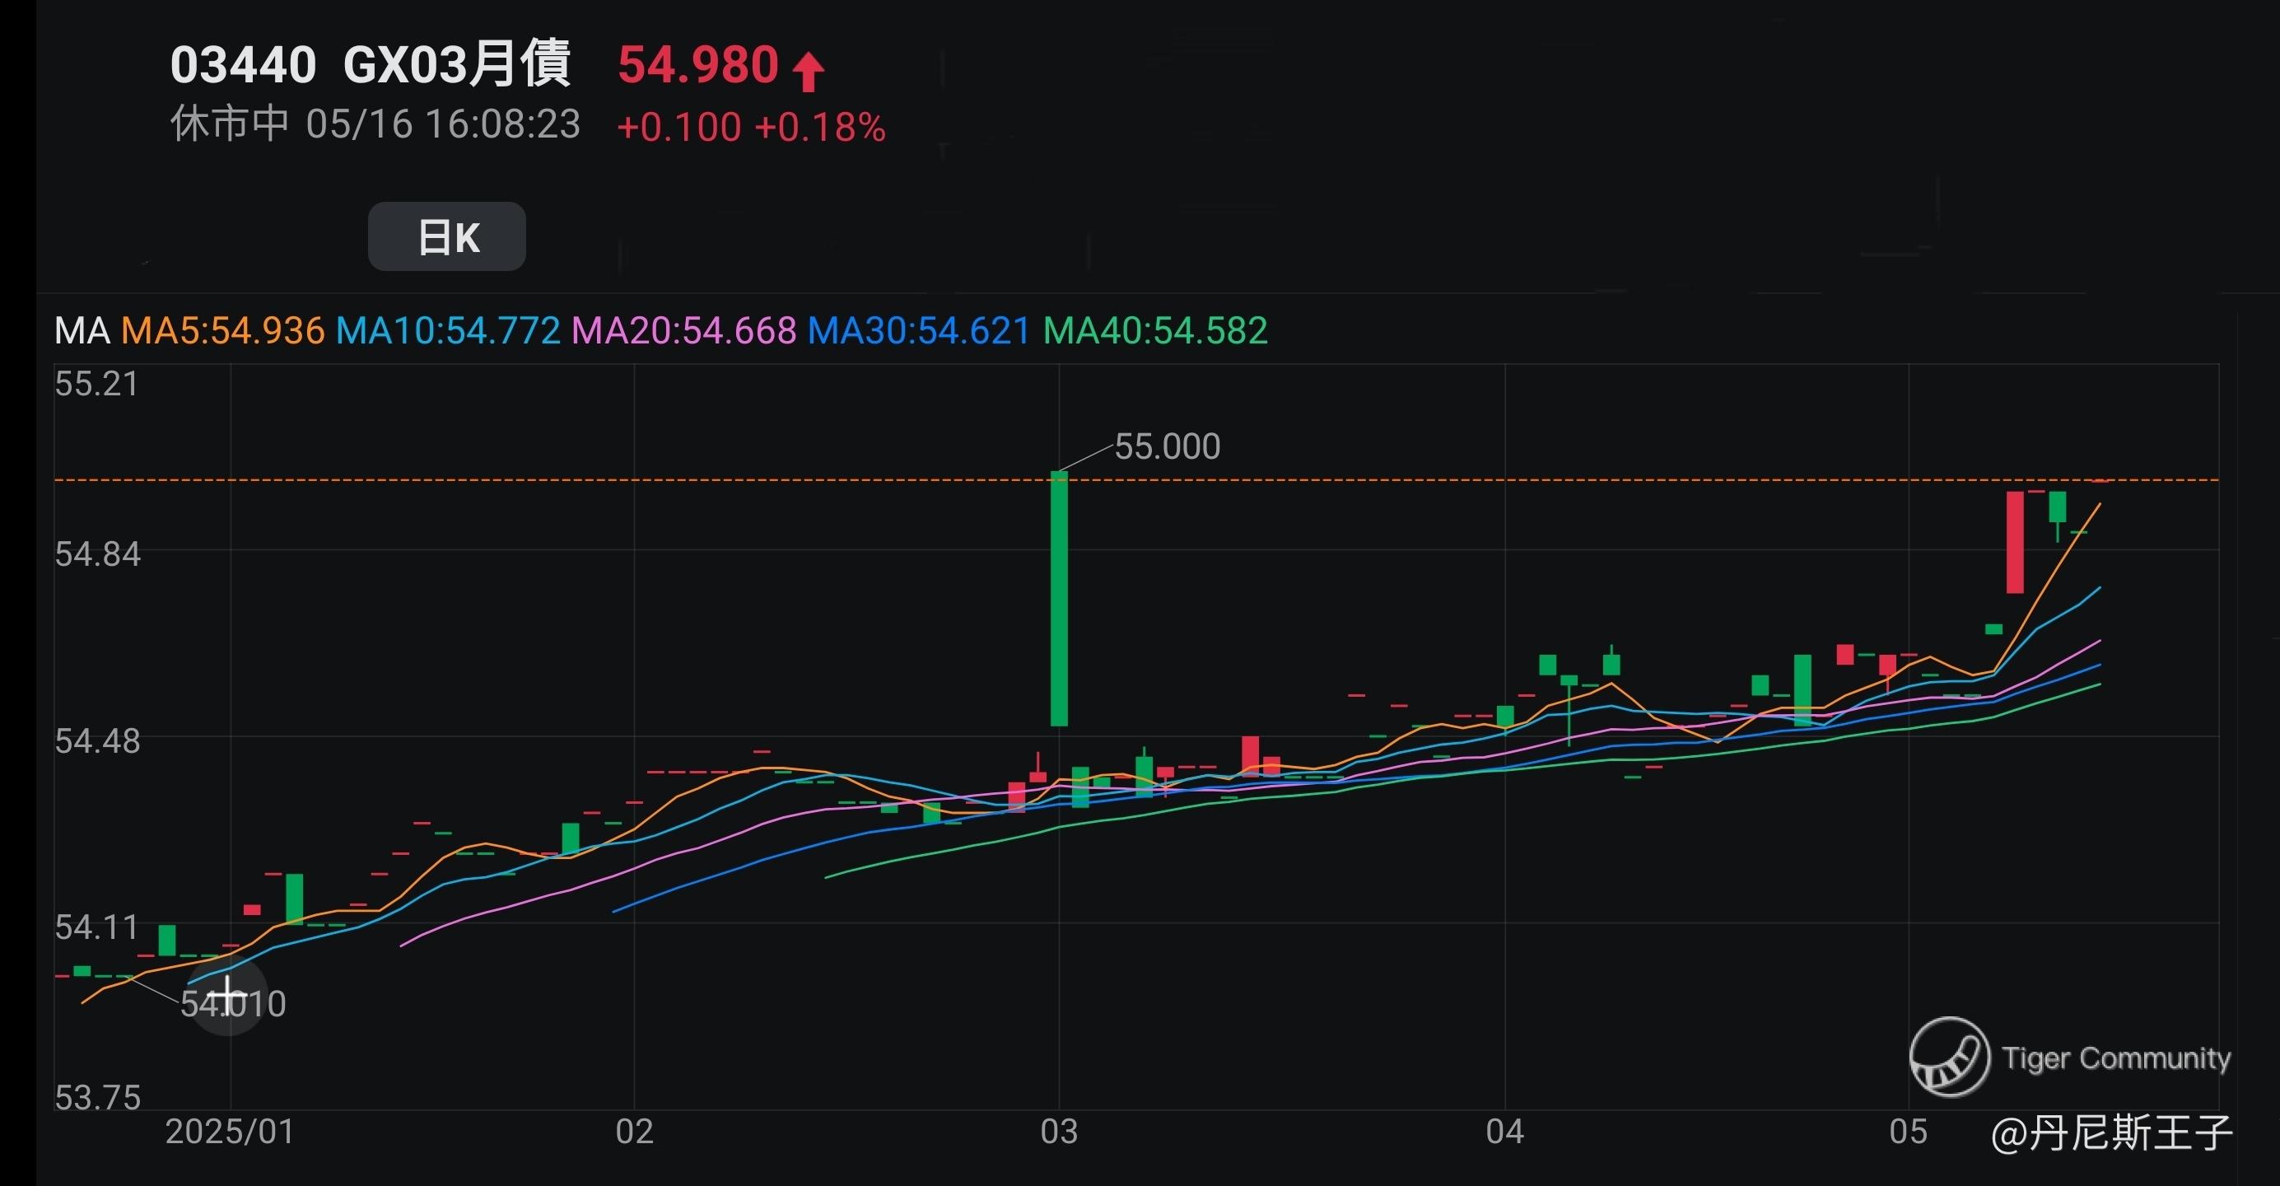Click the 55.000 high price annotation
2280x1186 pixels.
point(1167,446)
